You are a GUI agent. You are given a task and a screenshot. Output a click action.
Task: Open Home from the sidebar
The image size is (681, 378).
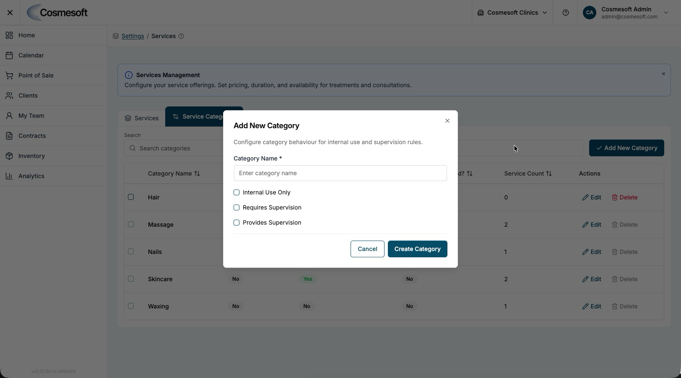[53, 35]
